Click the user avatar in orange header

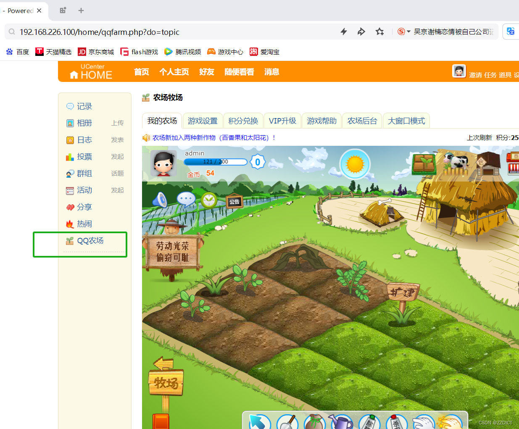pos(459,71)
